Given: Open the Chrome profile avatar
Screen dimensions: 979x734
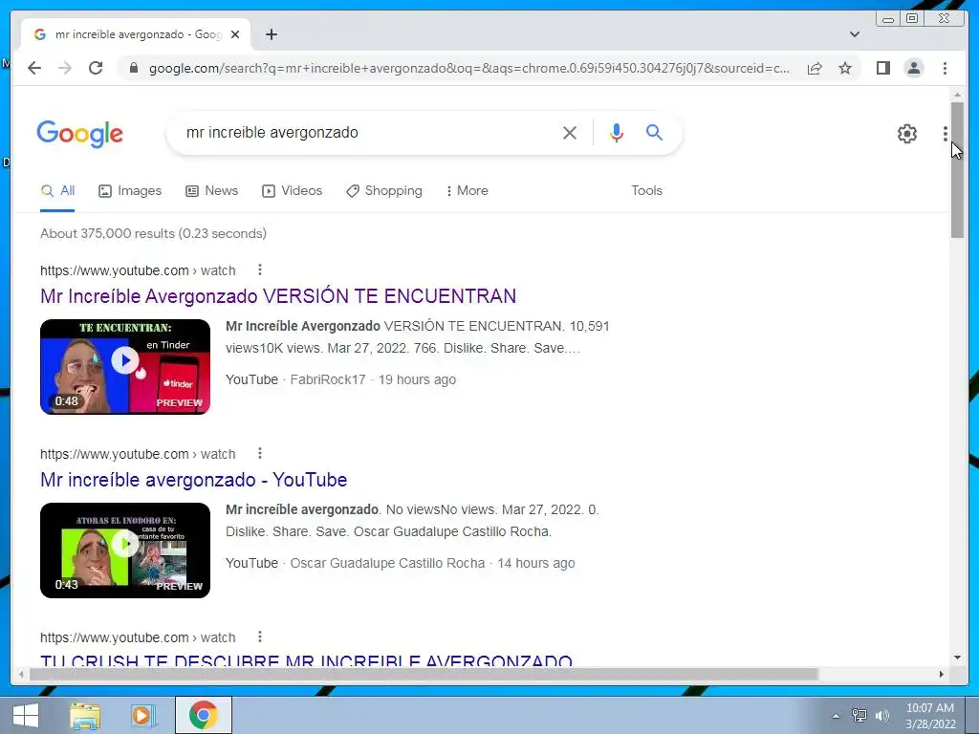Looking at the screenshot, I should click(913, 68).
